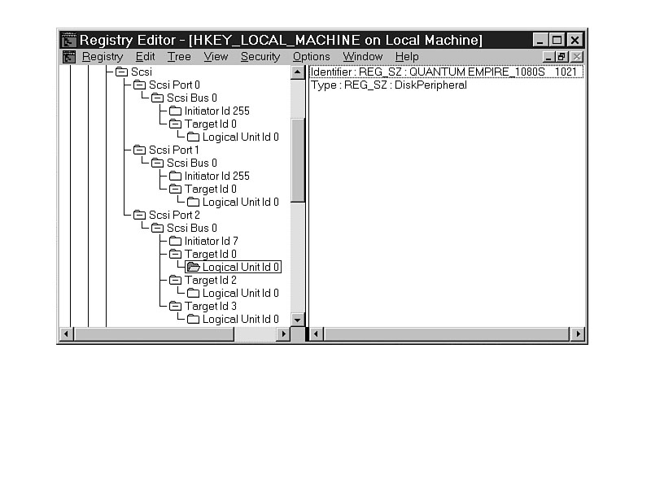
Task: Click the Scsi Port 1 folder icon
Action: click(139, 150)
